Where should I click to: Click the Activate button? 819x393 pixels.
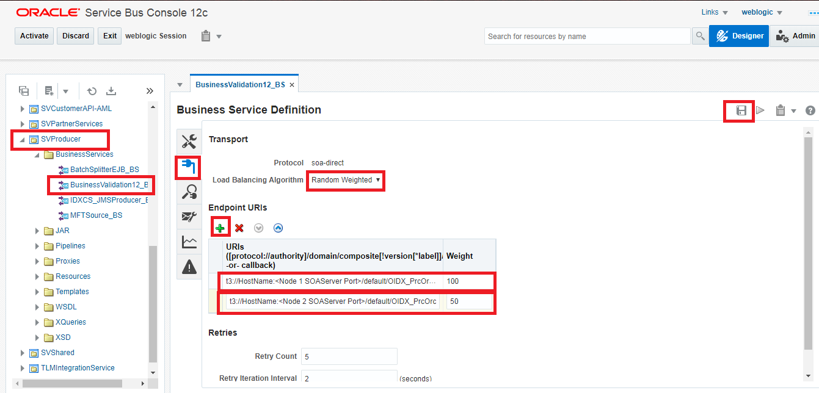[x=34, y=35]
